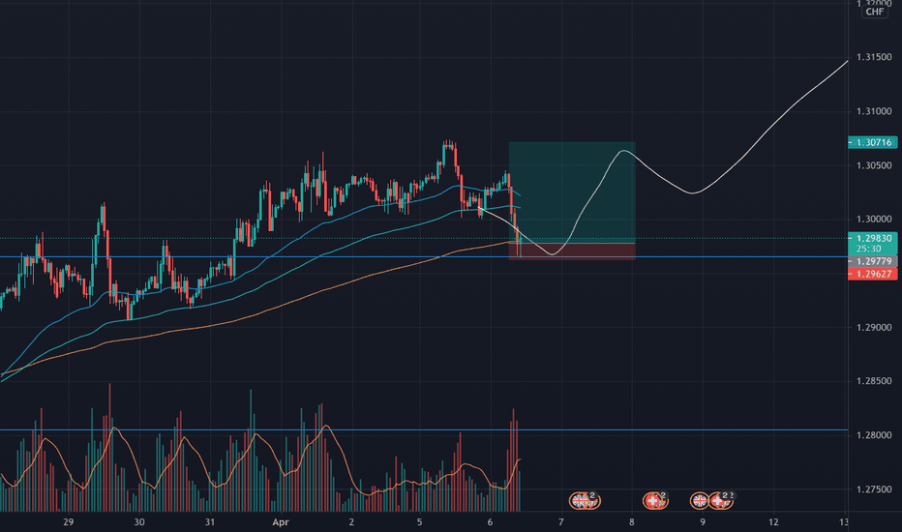The image size is (902, 532).
Task: Click the Apr label on time axis
Action: pyautogui.click(x=280, y=522)
